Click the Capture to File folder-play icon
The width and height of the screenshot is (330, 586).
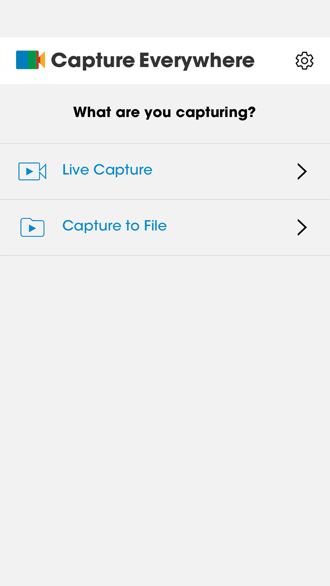[32, 227]
